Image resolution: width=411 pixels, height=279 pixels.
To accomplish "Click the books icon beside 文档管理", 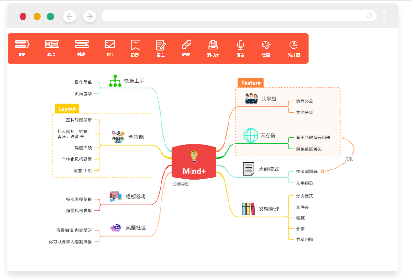I will click(x=249, y=209).
